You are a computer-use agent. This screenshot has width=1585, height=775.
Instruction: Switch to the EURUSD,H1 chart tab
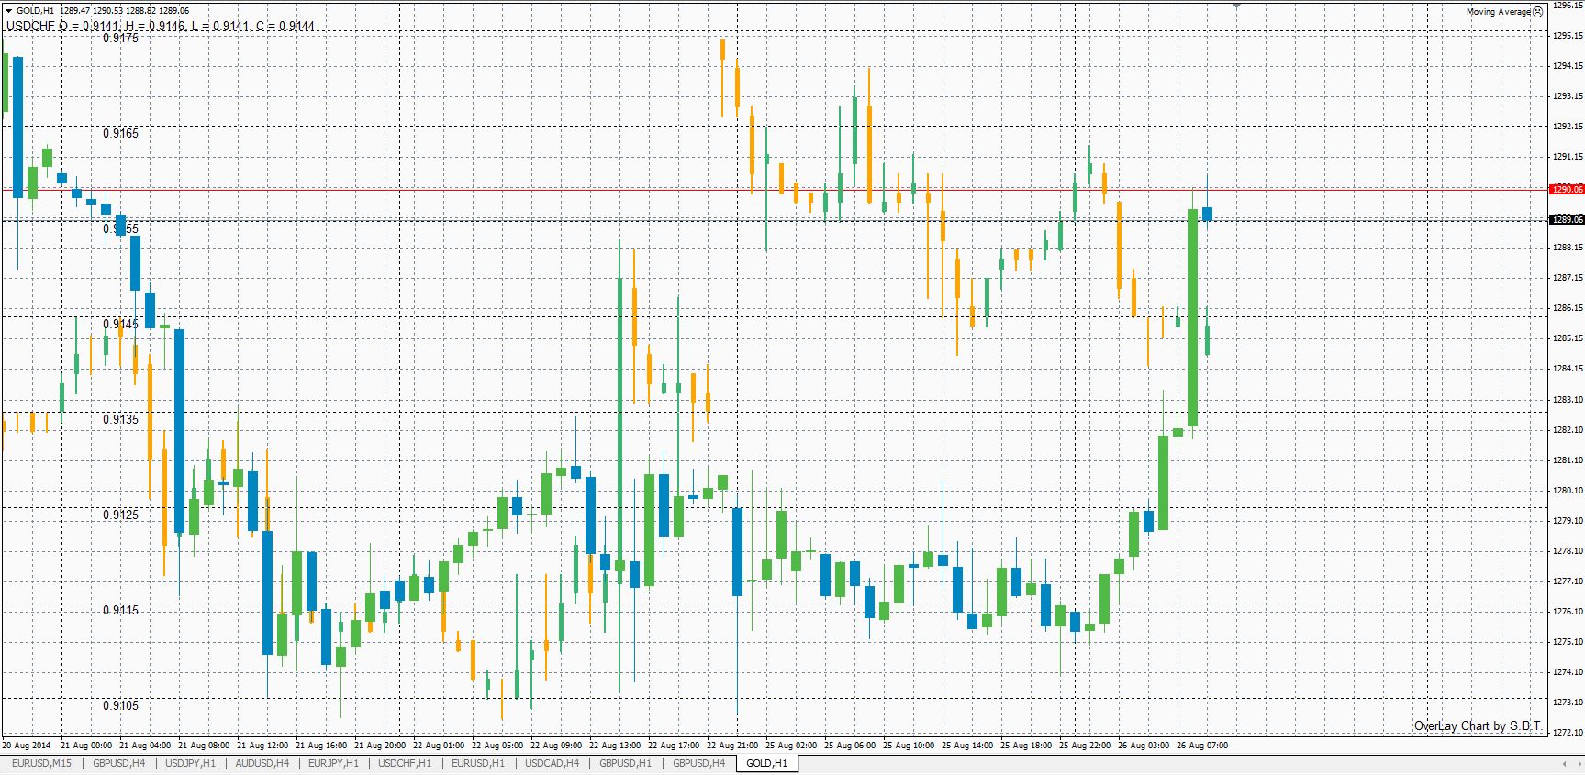tap(478, 763)
